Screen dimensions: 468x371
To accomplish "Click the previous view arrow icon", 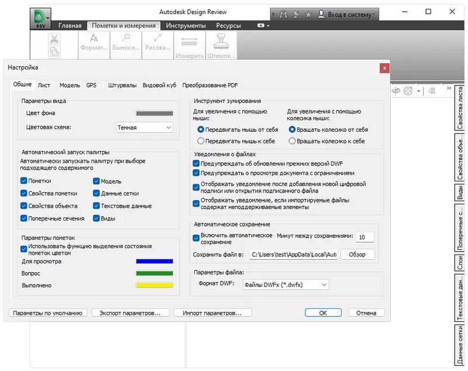I will coord(432,91).
